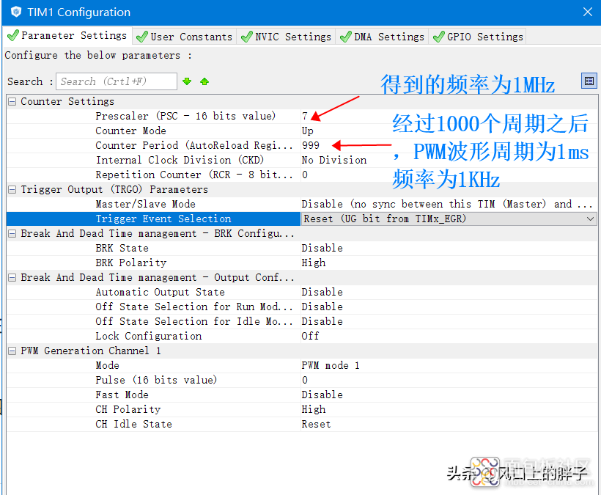Click Off State Selection for Idle Mode value
This screenshot has width=601, height=495.
pos(322,321)
